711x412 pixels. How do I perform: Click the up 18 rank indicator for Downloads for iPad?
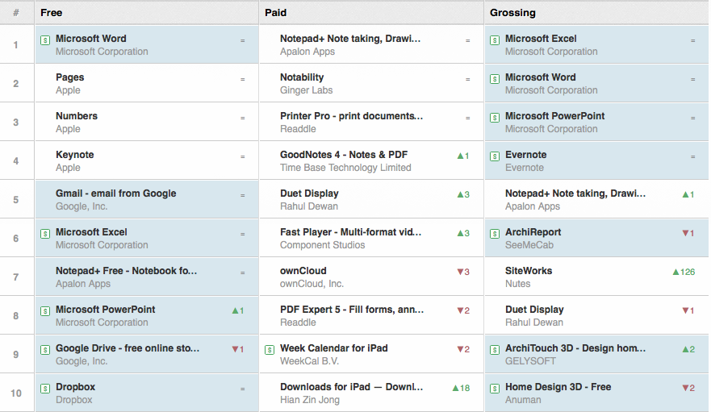point(461,388)
